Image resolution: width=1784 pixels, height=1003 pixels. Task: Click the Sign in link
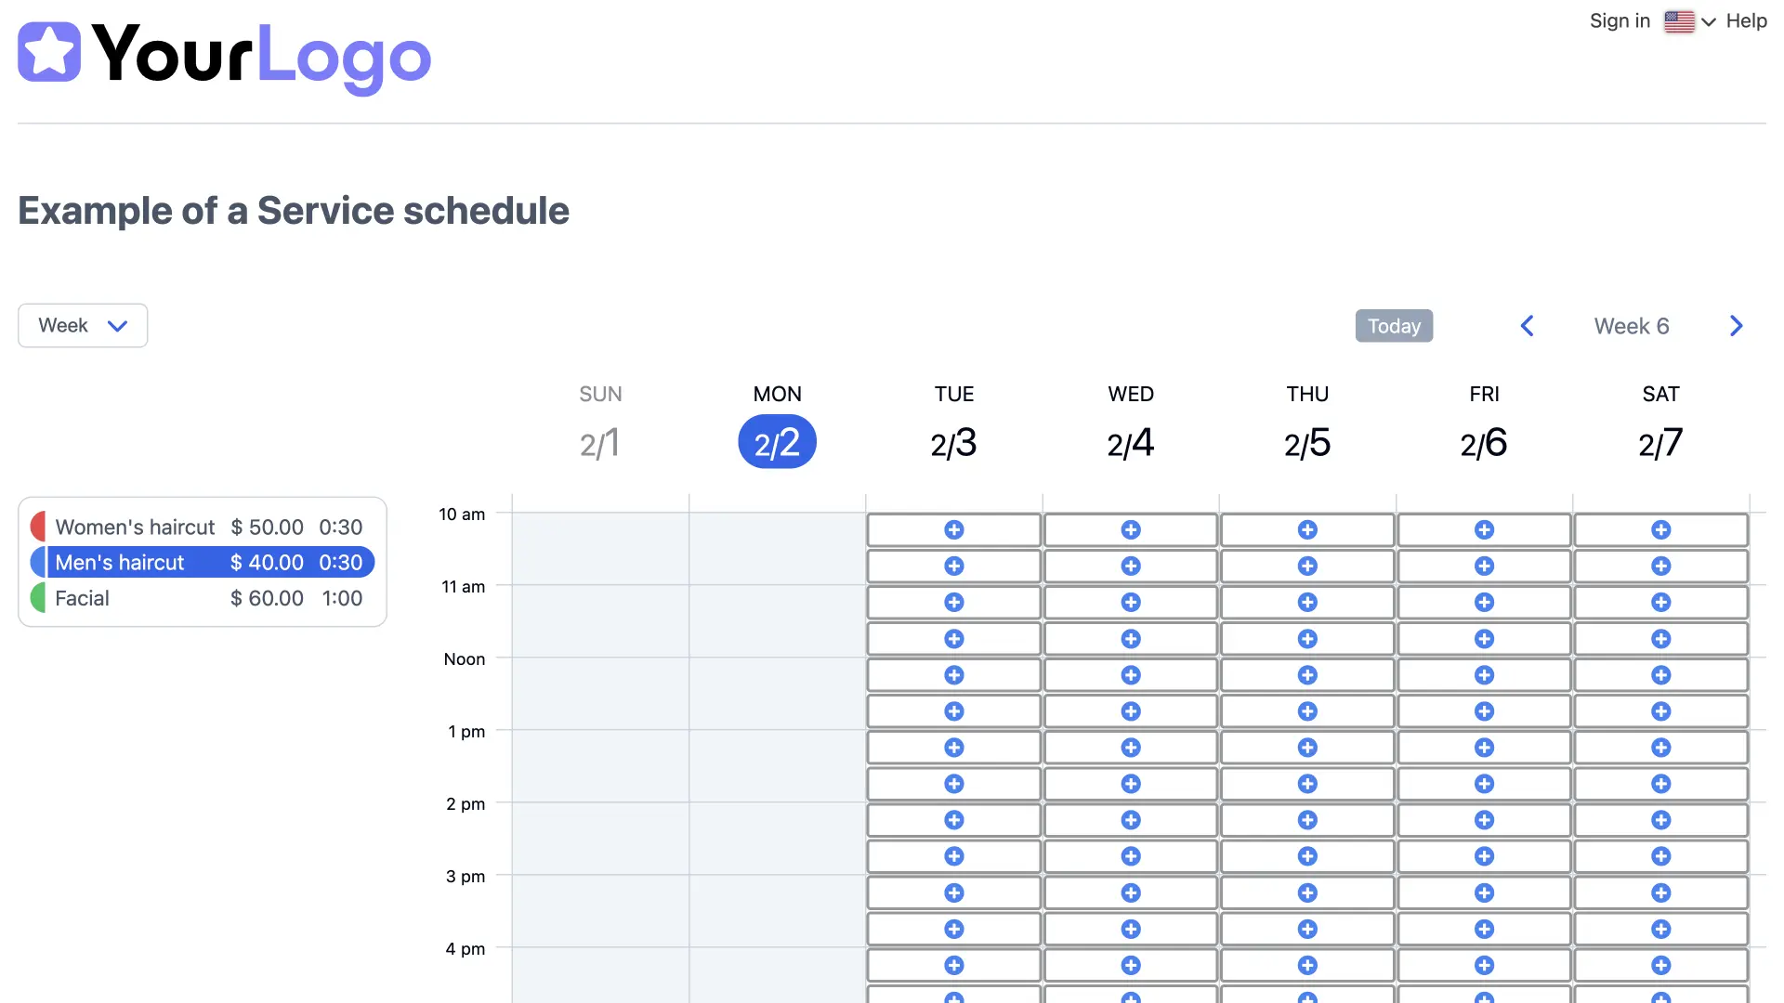pyautogui.click(x=1619, y=21)
